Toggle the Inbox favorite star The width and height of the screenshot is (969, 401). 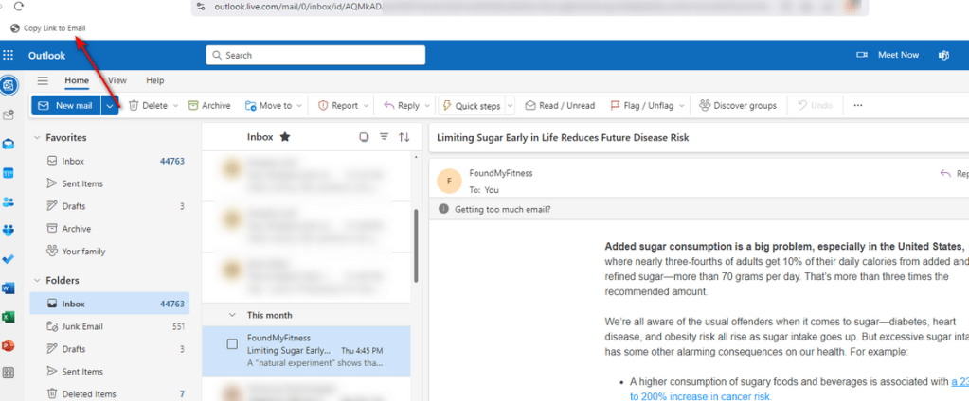285,137
